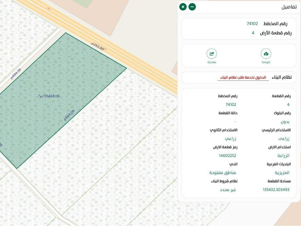This screenshot has height=226, width=301.
Task: Click the 569.09m edge measurement label
Action: pos(69,116)
